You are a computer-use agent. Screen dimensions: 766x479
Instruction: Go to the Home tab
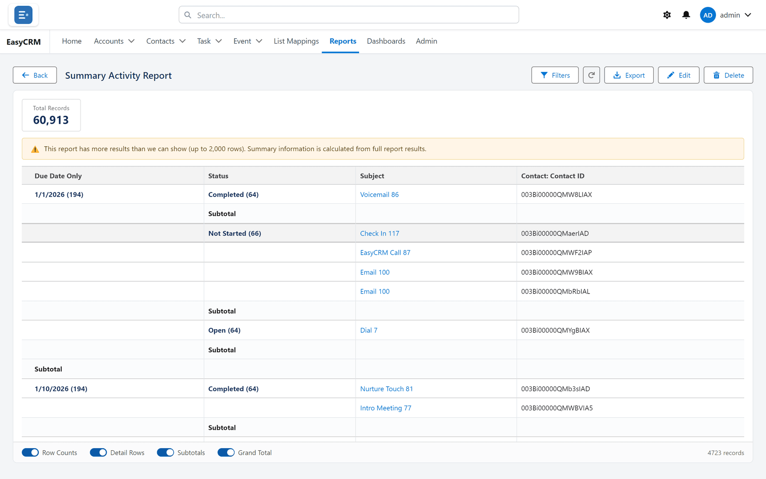point(72,41)
